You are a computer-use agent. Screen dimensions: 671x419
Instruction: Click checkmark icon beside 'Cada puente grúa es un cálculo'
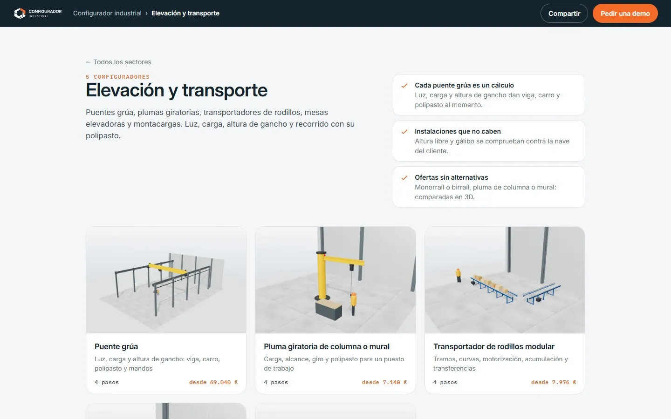click(x=404, y=86)
